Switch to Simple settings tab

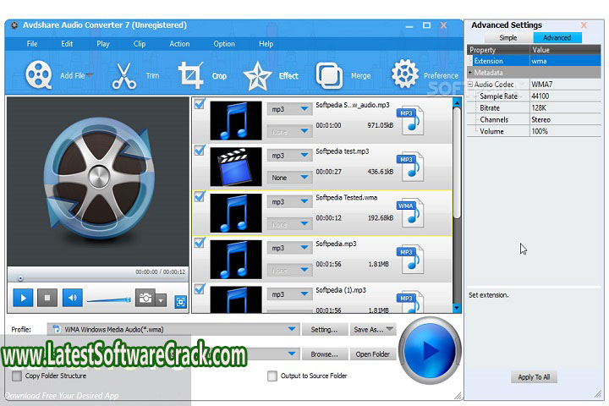(x=508, y=38)
